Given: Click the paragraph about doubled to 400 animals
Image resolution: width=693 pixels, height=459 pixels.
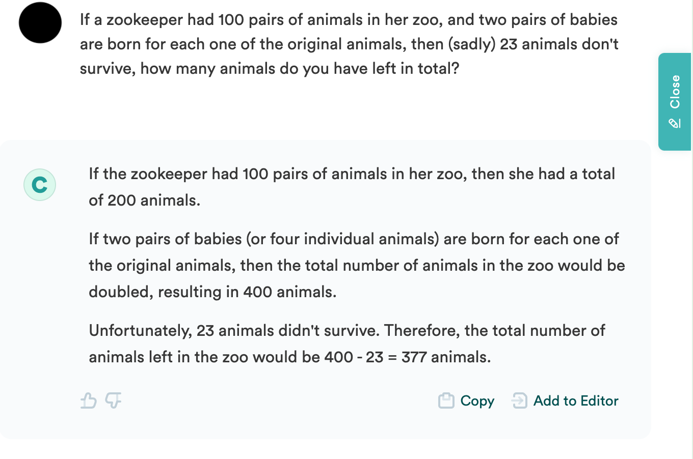Looking at the screenshot, I should (357, 265).
